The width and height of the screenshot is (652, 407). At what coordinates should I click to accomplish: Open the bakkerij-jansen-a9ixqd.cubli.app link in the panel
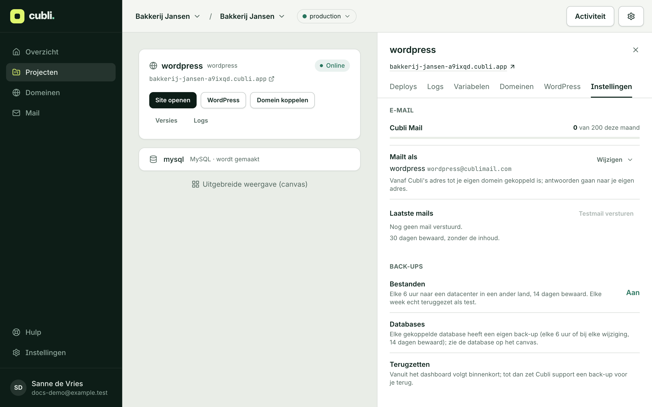pos(448,66)
